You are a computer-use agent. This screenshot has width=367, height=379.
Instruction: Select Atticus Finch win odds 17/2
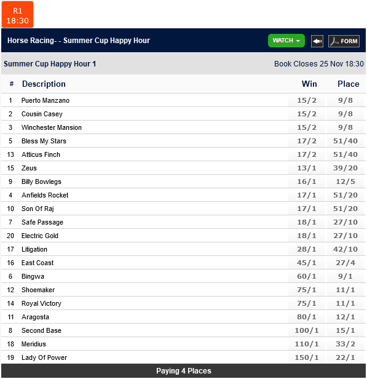(x=307, y=154)
